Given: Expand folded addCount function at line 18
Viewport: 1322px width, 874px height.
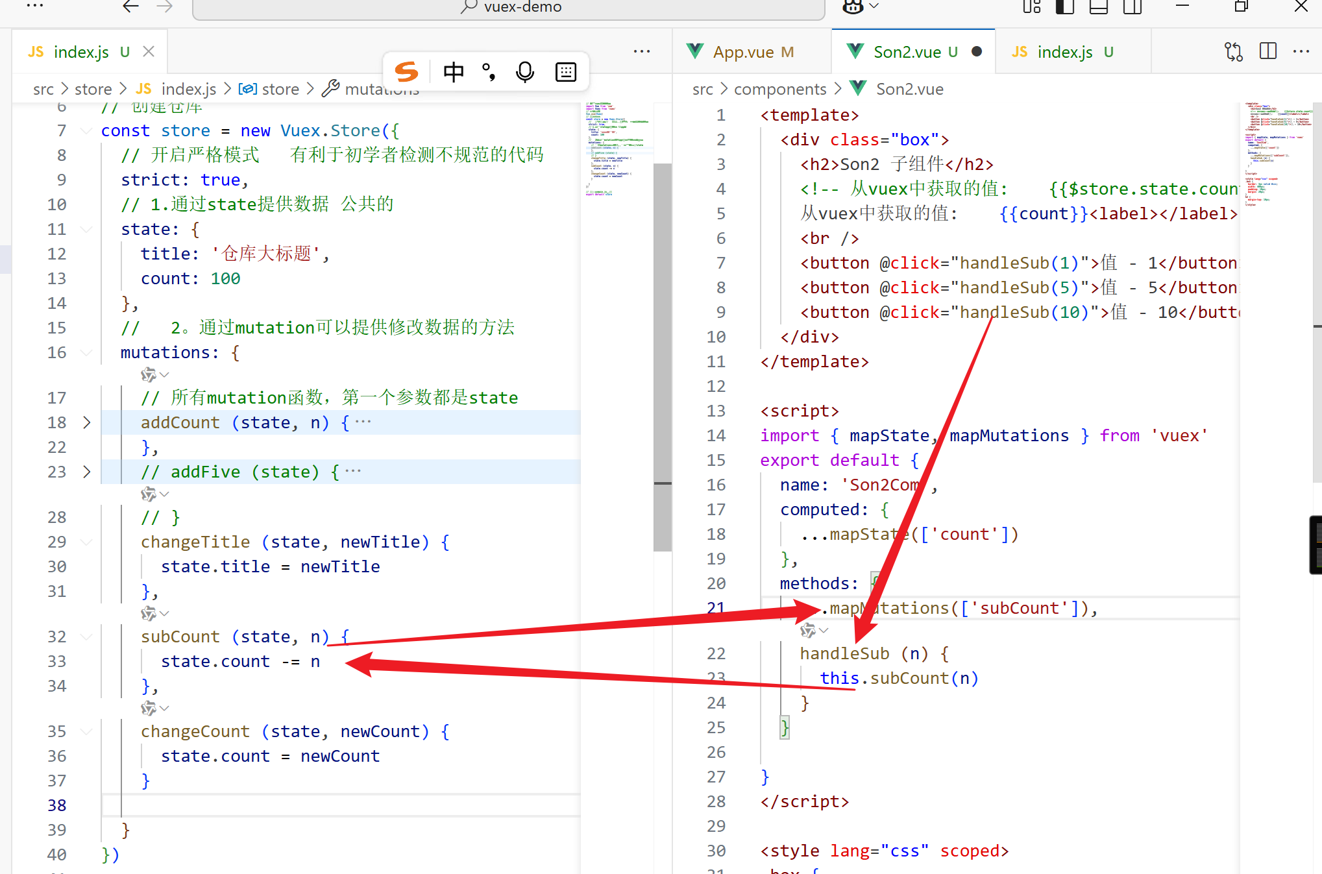Looking at the screenshot, I should 87,422.
